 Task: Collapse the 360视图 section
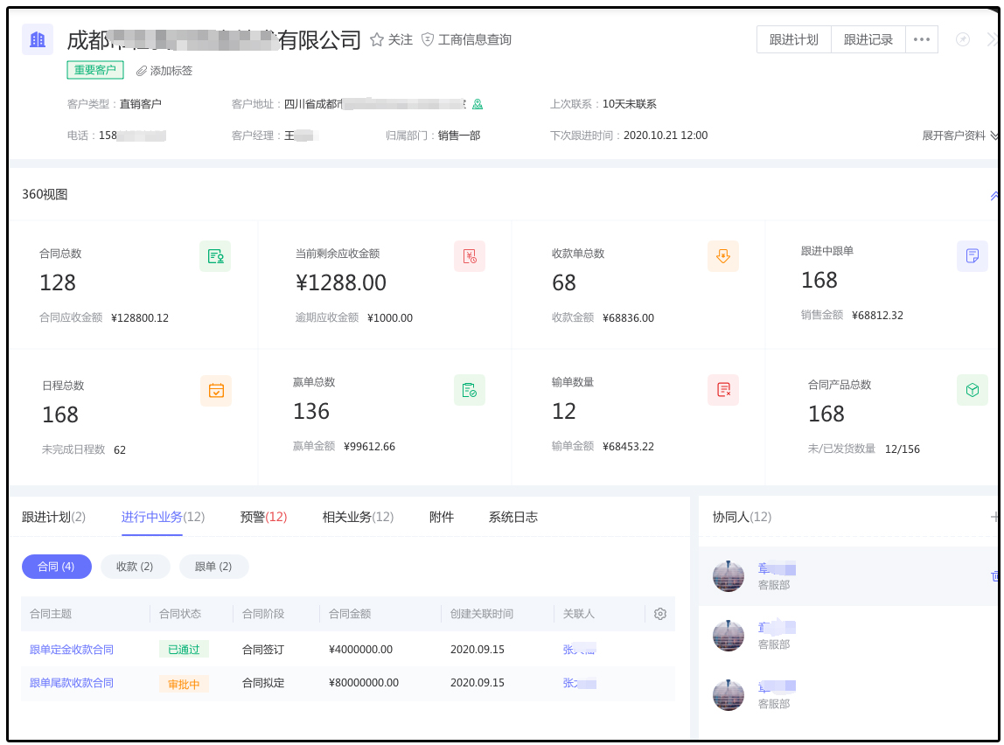click(994, 196)
